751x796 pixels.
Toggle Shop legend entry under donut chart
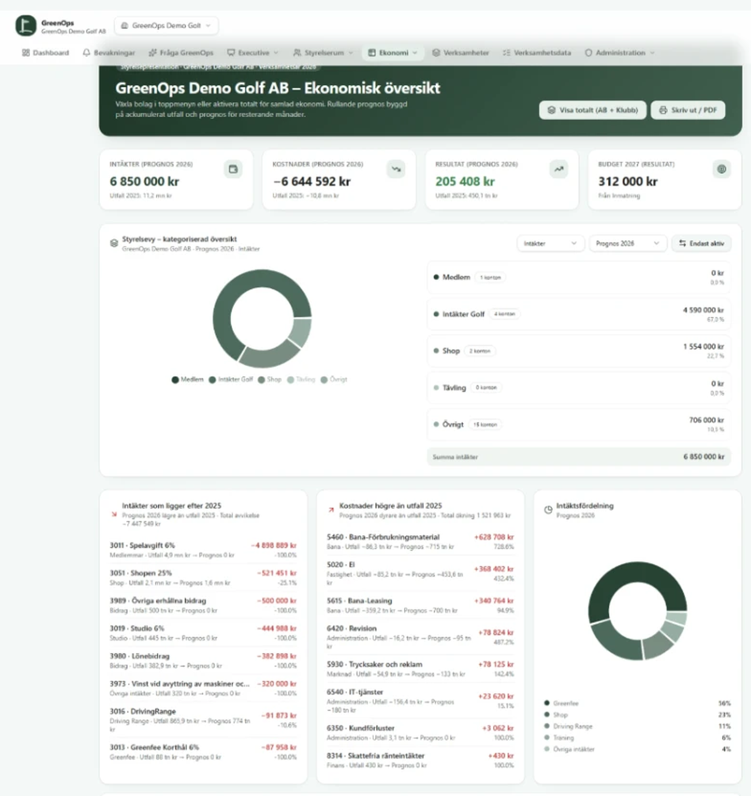(270, 379)
